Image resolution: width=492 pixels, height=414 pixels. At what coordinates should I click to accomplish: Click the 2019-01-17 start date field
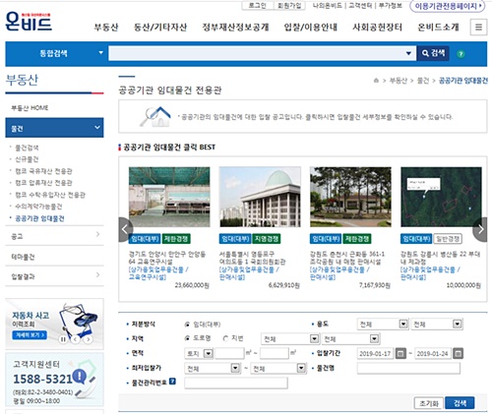[375, 353]
